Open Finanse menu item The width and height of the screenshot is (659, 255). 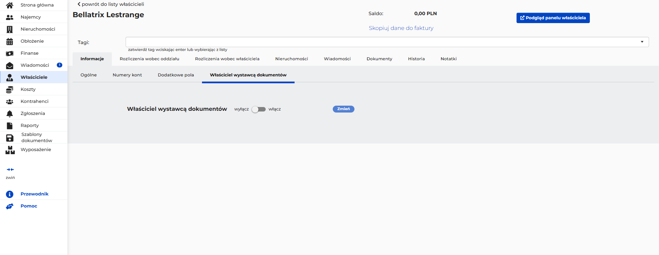point(34,53)
